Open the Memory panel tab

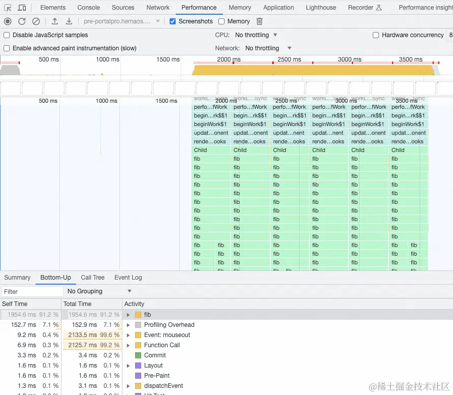pyautogui.click(x=240, y=8)
